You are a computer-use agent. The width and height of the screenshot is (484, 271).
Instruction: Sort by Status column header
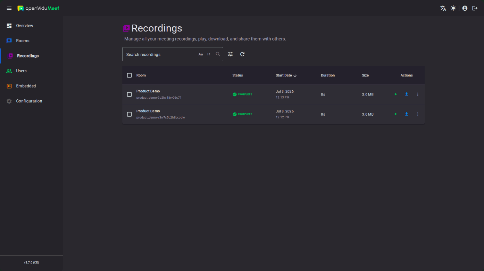pos(237,75)
